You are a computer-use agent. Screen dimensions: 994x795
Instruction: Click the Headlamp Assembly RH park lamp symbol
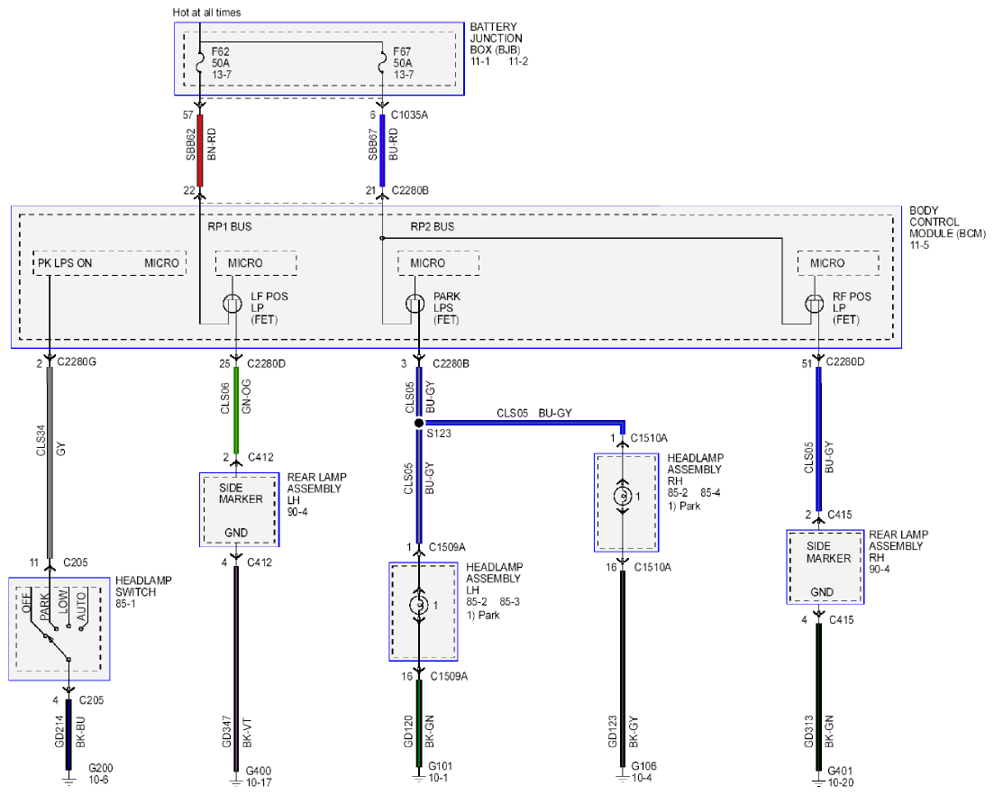(623, 497)
